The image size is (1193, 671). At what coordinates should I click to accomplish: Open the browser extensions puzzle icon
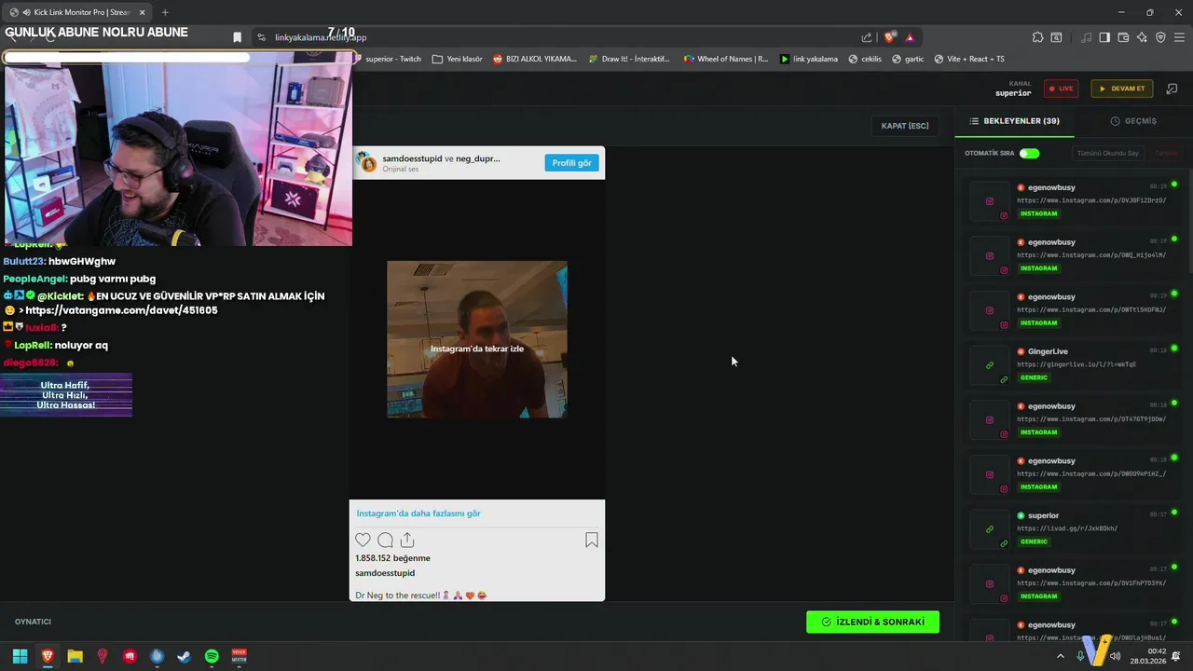(x=1037, y=37)
